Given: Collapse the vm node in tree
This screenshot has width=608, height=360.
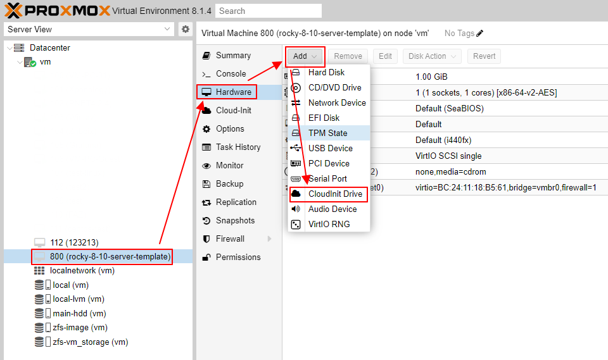Looking at the screenshot, I should (20, 62).
